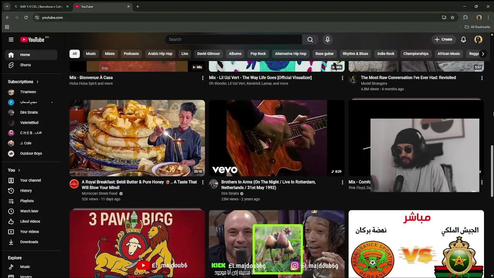Select the Arabic Hip Hop chip
494x278 pixels.
160,54
